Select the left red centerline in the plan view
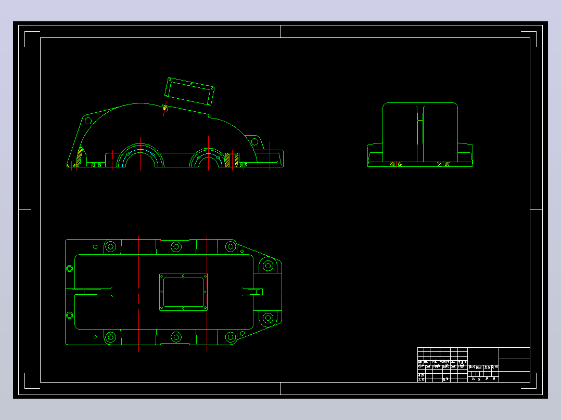 click(x=139, y=294)
